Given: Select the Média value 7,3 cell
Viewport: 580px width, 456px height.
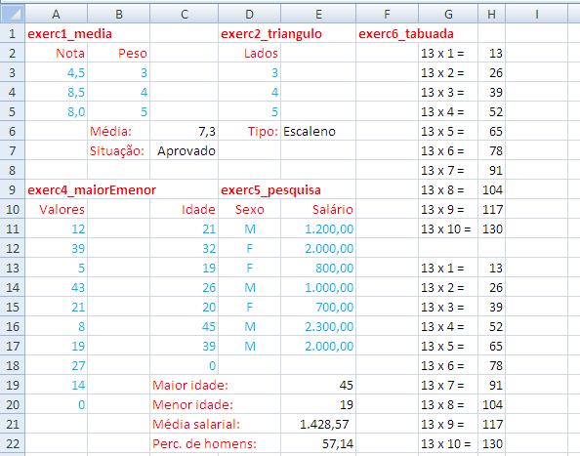Looking at the screenshot, I should [184, 131].
